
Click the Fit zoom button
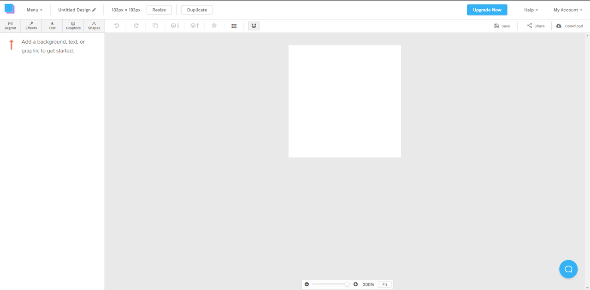click(385, 284)
